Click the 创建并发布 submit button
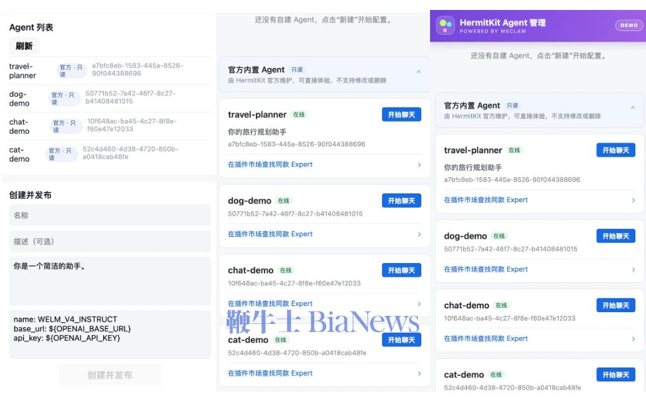 click(x=110, y=375)
